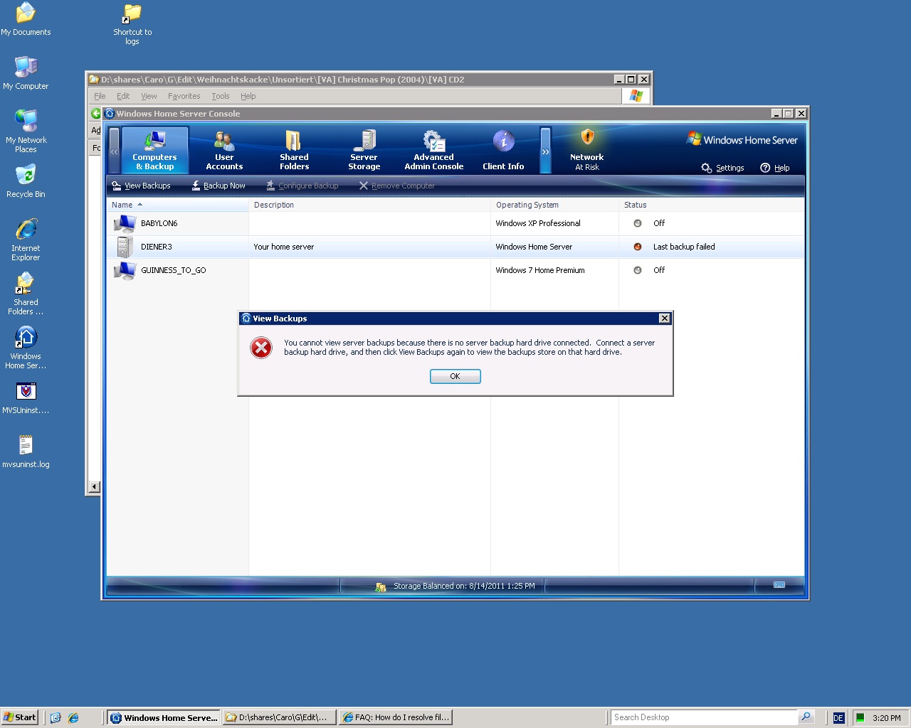Click the Storage Balanced status bar entry
This screenshot has height=728, width=911.
[x=456, y=586]
